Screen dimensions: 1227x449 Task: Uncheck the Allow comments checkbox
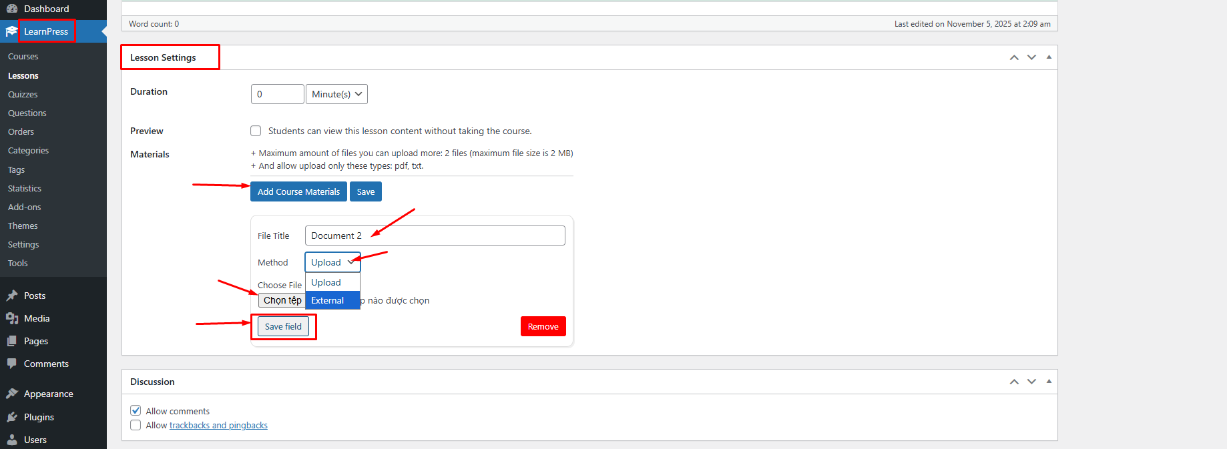pyautogui.click(x=136, y=411)
